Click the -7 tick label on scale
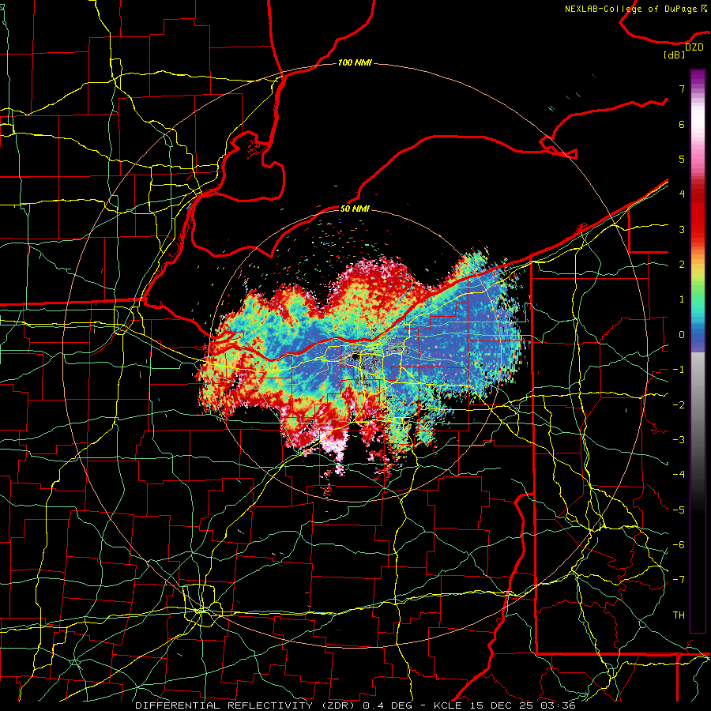 tap(679, 580)
